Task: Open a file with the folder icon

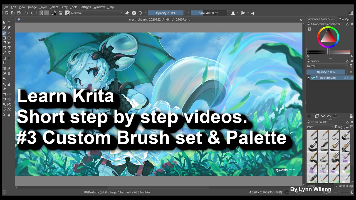Action: point(13,13)
